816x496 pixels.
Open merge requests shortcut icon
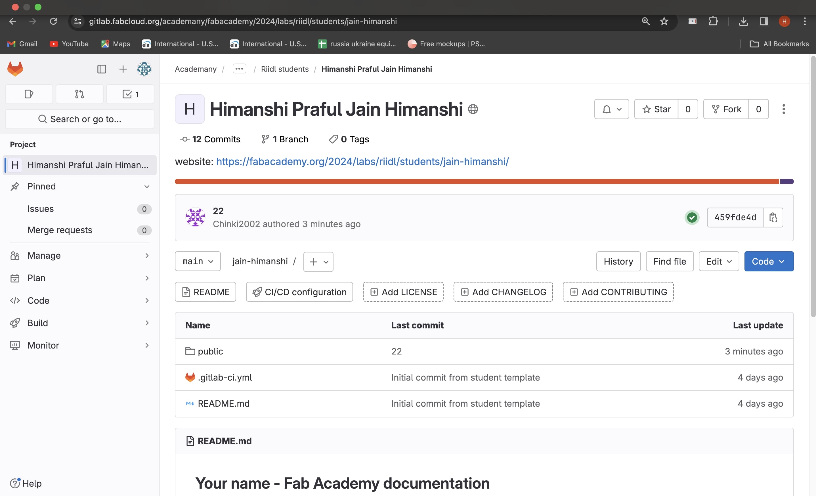tap(79, 94)
